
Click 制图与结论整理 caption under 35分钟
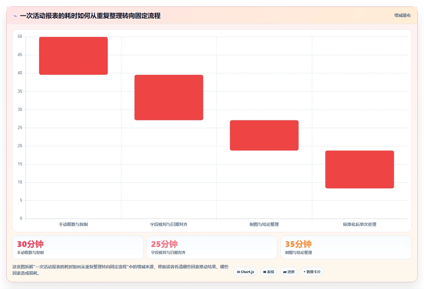[x=298, y=253]
